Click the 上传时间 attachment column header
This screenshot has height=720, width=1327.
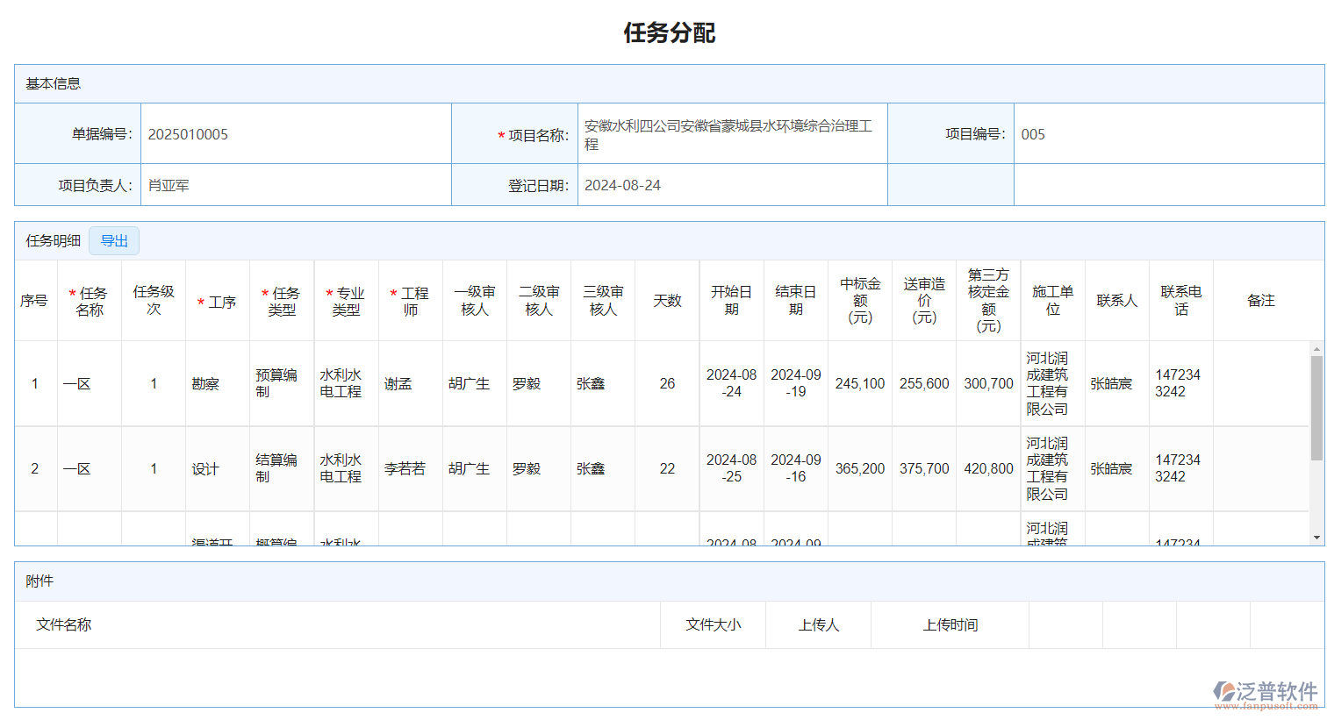click(950, 625)
